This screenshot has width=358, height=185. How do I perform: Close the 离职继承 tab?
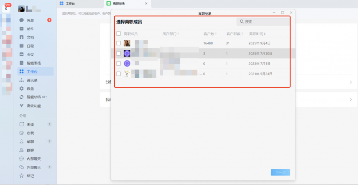coord(146,3)
